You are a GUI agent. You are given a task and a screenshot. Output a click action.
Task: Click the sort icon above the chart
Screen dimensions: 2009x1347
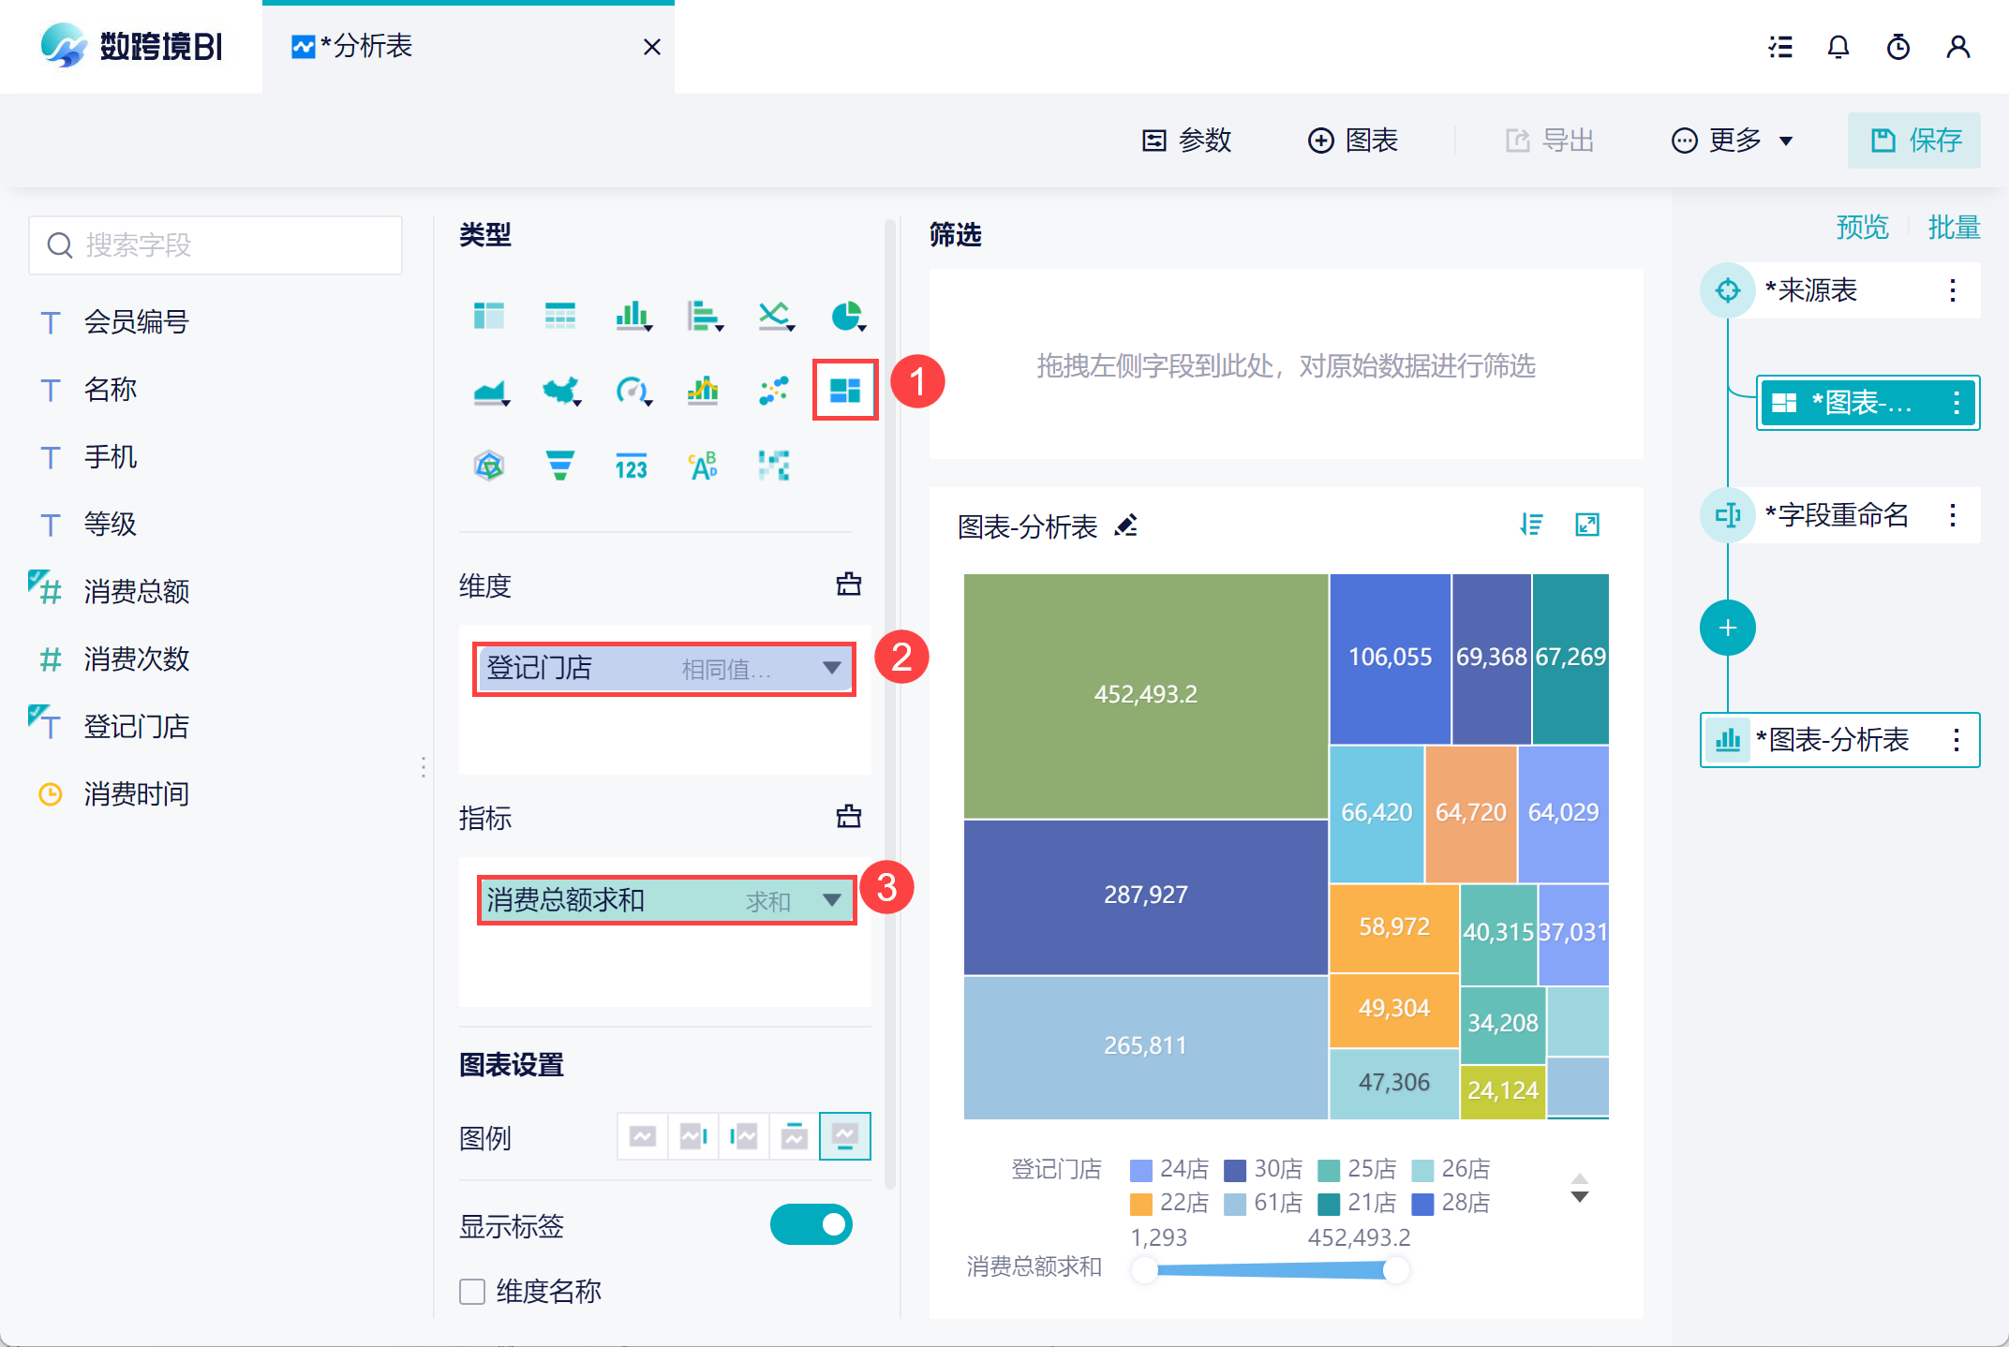(x=1531, y=525)
